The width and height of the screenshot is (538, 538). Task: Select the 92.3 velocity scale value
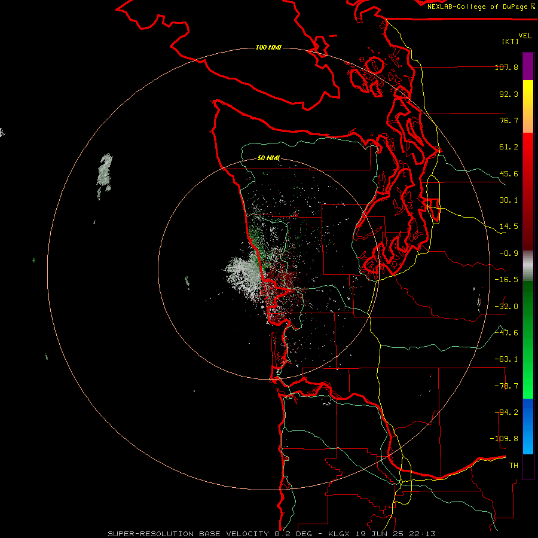point(509,94)
